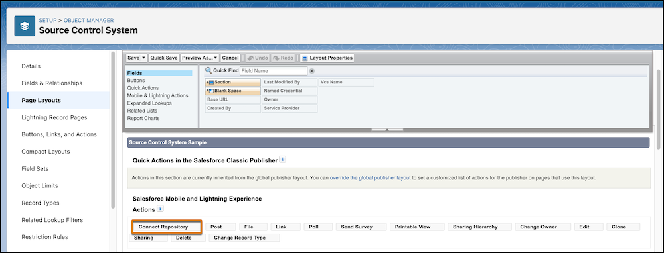664x253 pixels.
Task: Click the Cancel button
Action: 230,58
